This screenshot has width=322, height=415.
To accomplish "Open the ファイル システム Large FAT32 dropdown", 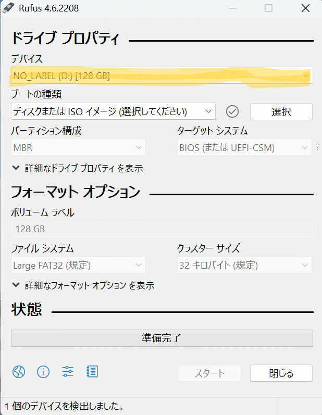I will coord(78,265).
